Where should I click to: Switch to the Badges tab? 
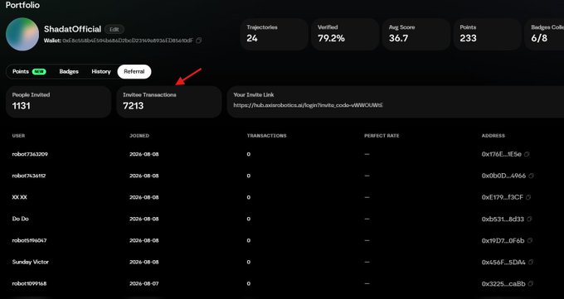[69, 71]
